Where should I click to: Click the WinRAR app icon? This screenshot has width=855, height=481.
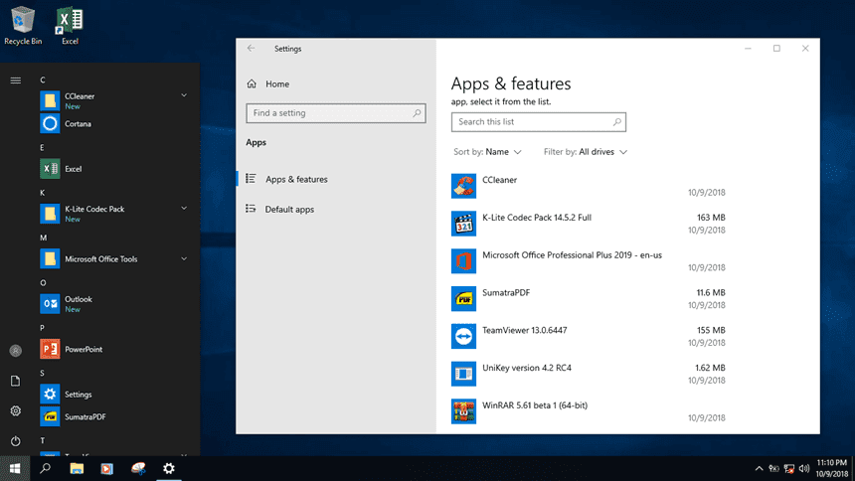pyautogui.click(x=463, y=411)
